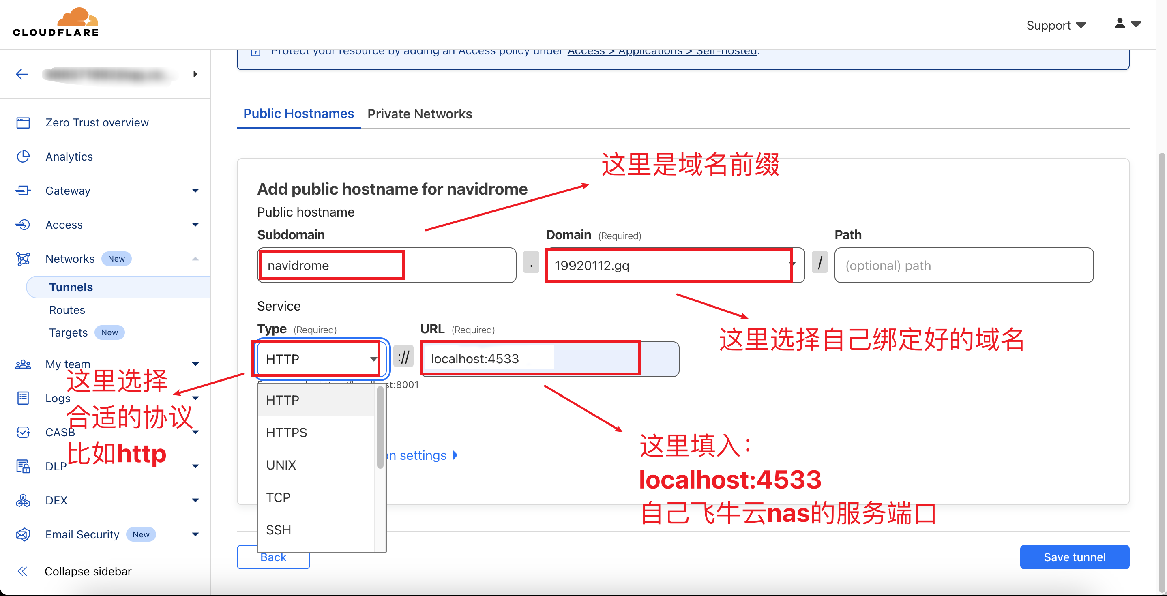Click the DEX icon in sidebar
The width and height of the screenshot is (1167, 596).
pos(23,500)
